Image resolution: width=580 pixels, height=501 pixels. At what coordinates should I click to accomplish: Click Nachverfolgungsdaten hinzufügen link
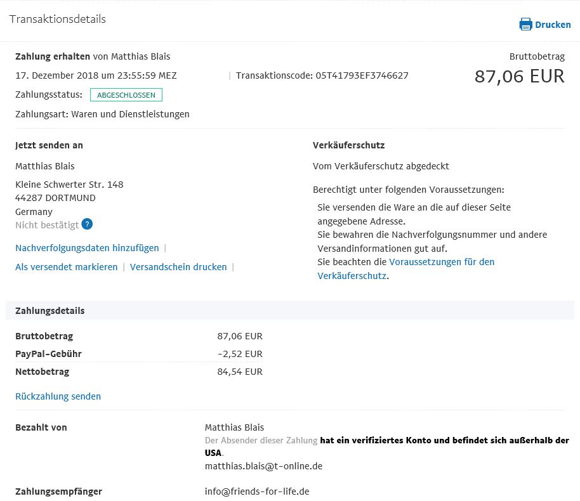point(87,248)
